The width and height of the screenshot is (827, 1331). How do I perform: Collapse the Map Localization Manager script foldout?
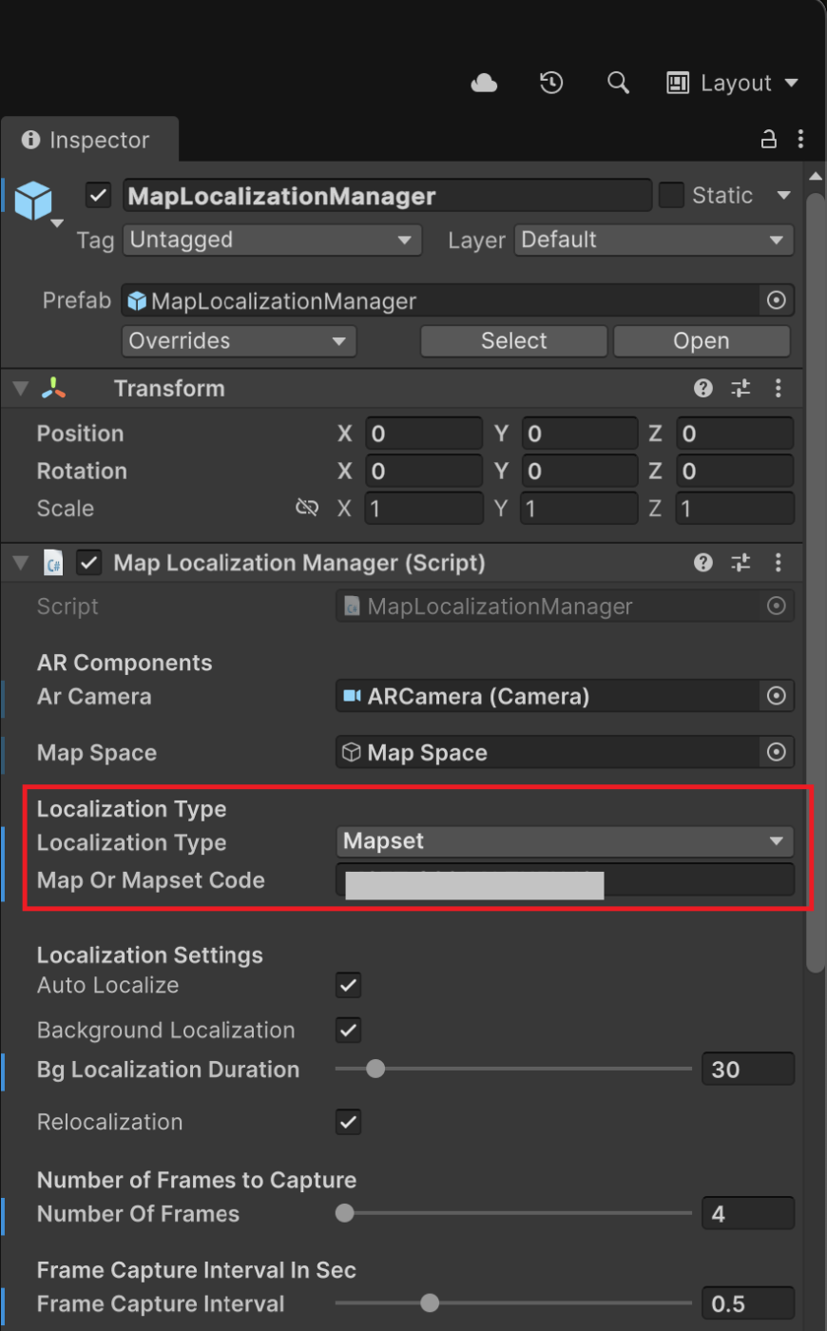coord(20,563)
